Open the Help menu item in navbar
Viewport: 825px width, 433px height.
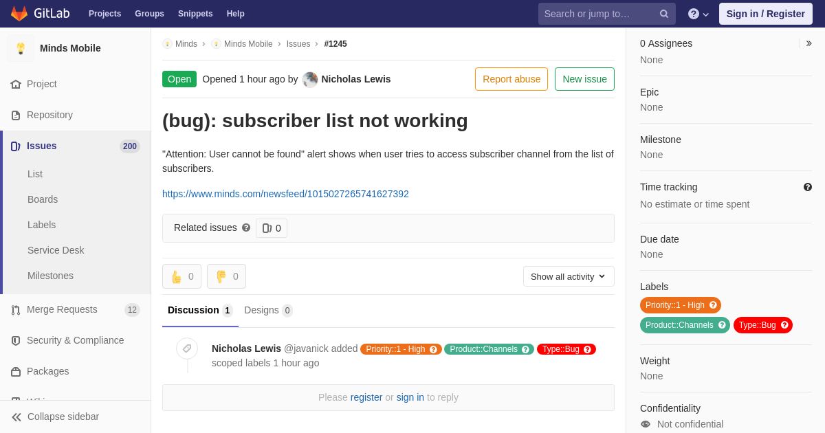pos(236,14)
